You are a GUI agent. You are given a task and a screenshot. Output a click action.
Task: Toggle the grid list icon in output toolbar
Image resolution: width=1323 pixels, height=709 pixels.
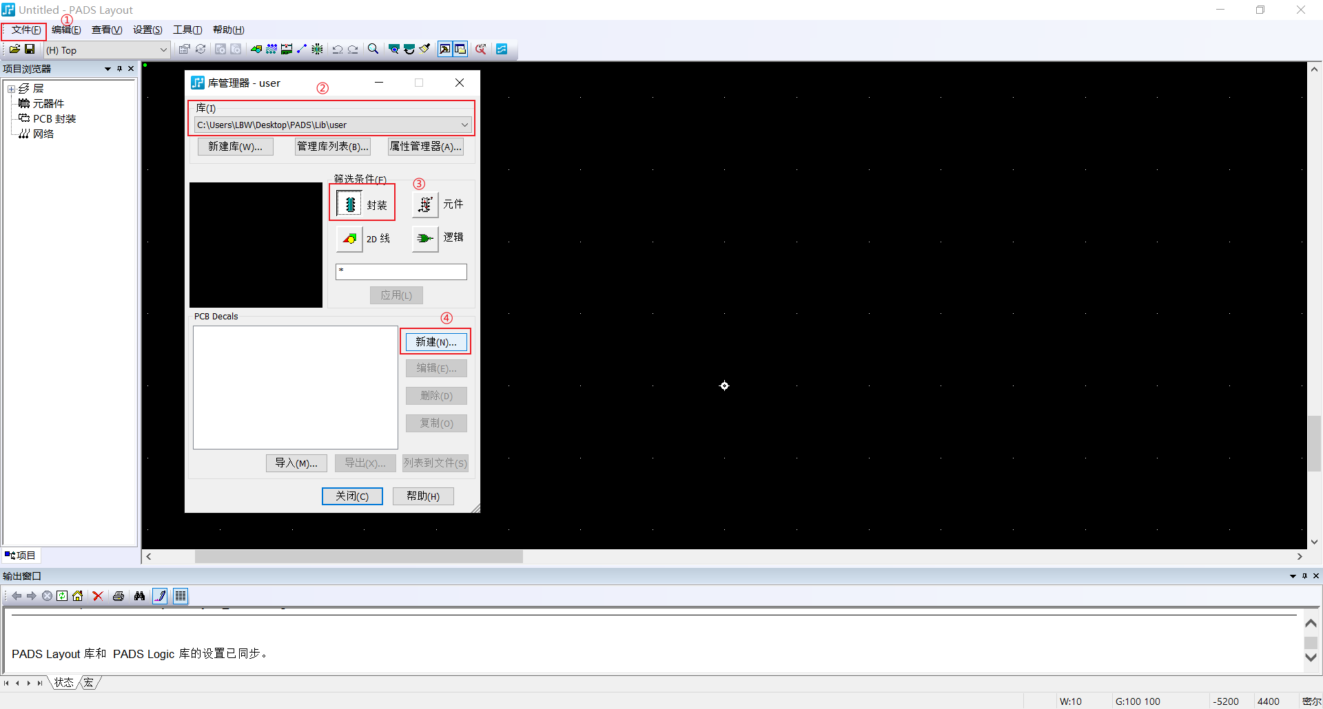point(181,596)
